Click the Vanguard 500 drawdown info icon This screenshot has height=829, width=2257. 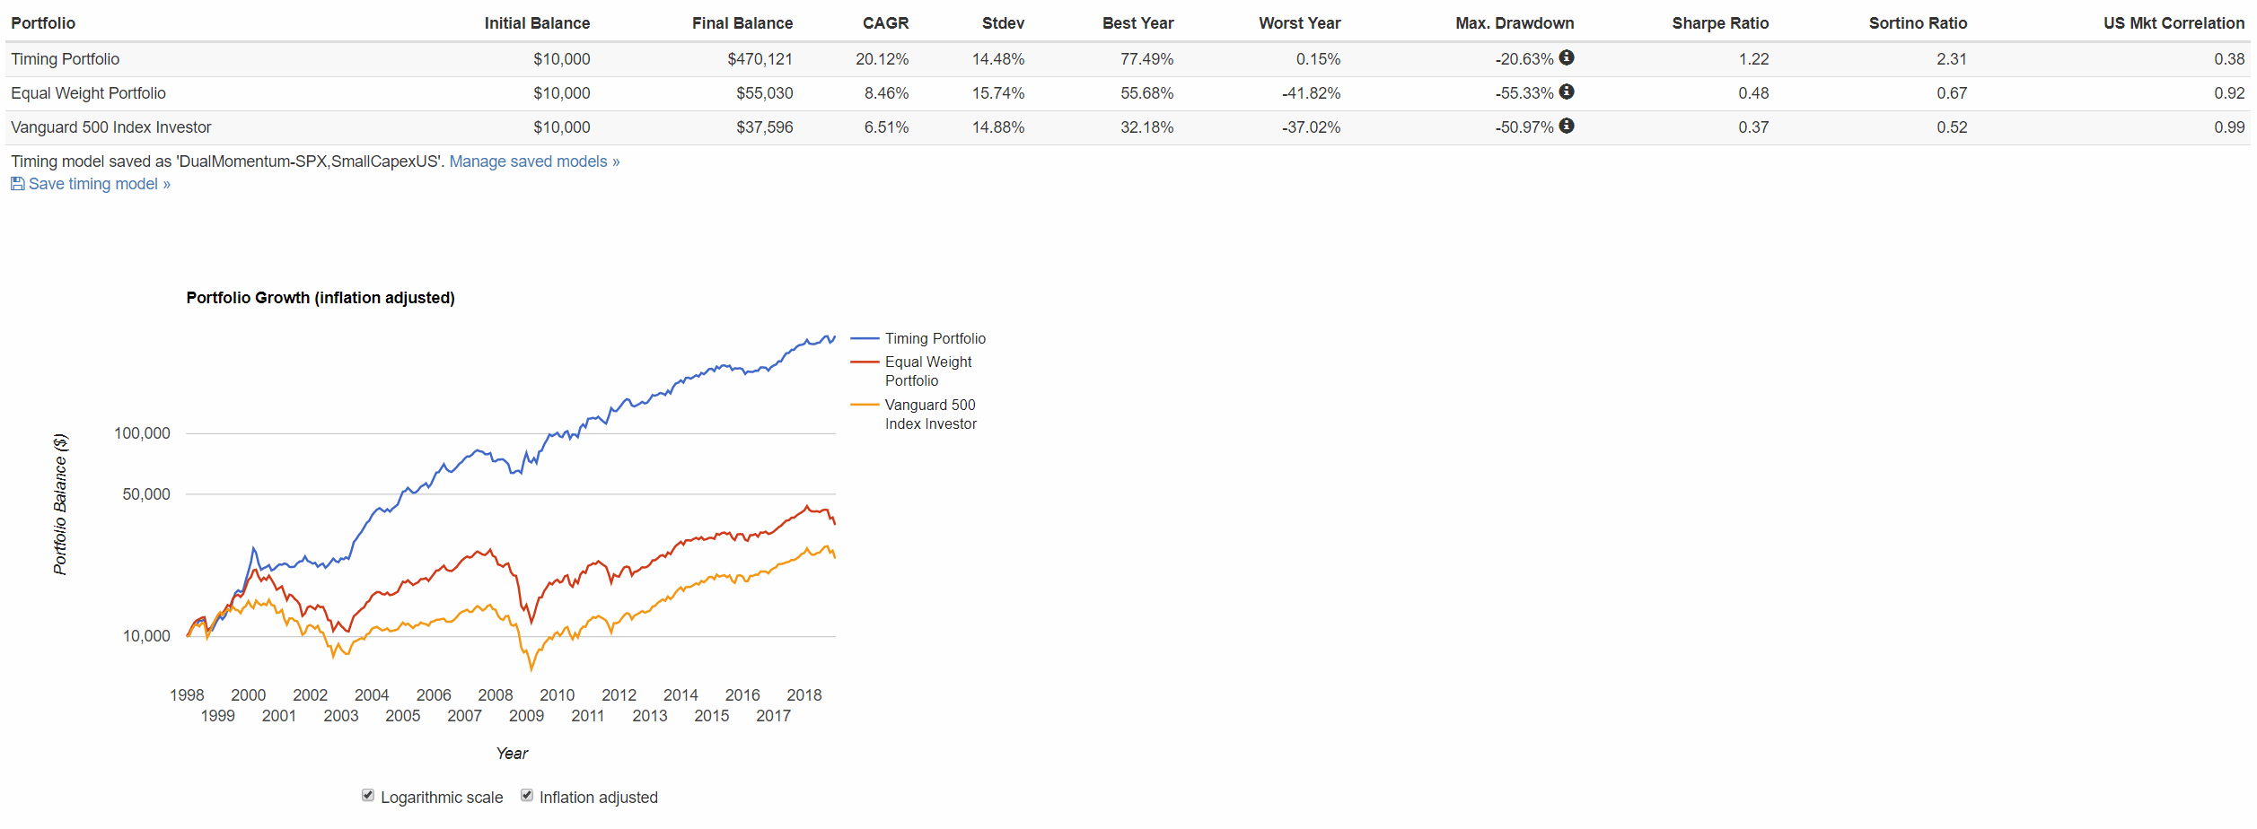1567,126
